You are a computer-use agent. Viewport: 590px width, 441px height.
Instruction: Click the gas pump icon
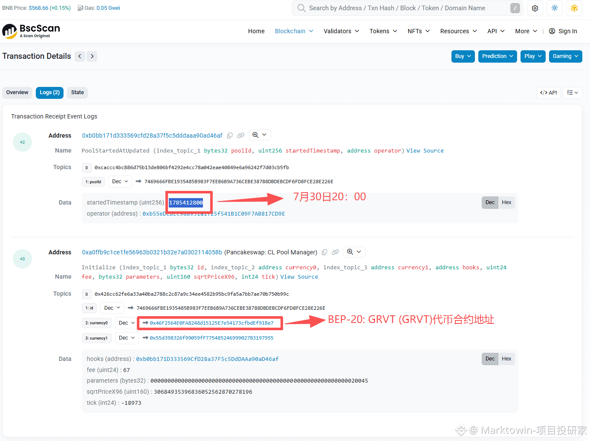(80, 8)
